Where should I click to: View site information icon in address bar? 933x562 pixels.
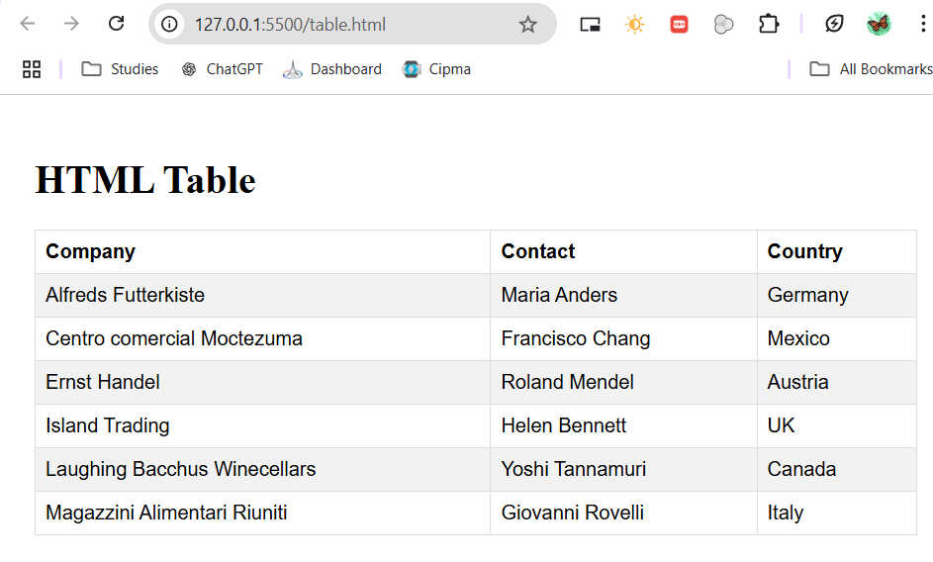click(169, 25)
